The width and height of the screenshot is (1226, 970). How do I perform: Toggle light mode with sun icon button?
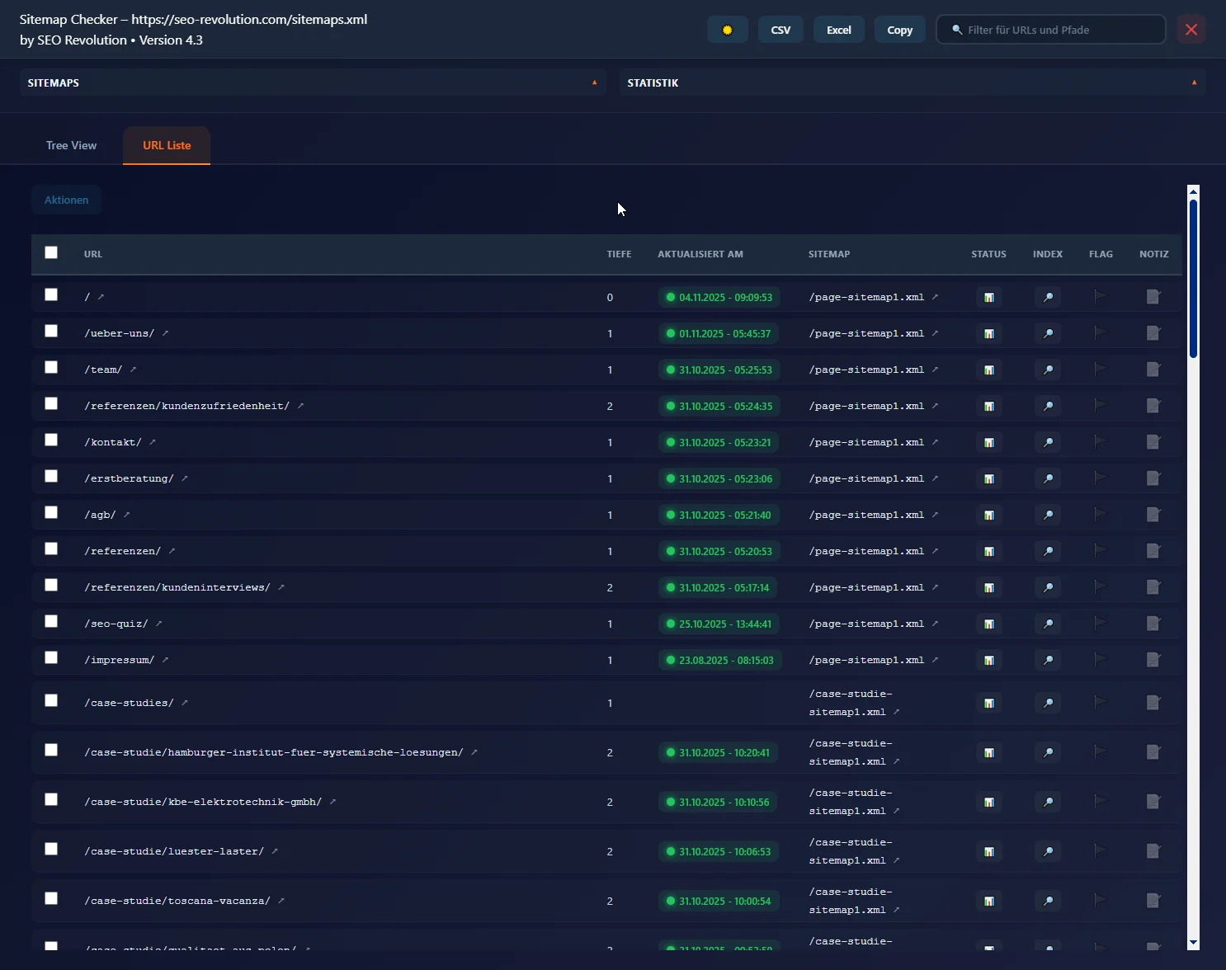click(x=727, y=30)
